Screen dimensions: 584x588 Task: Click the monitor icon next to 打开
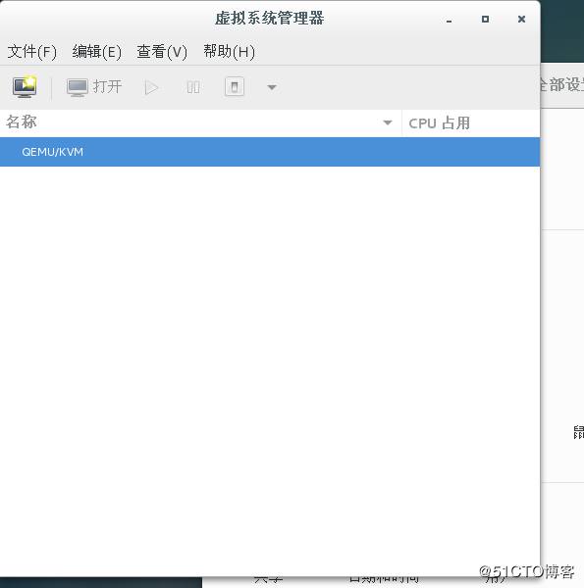[x=78, y=87]
